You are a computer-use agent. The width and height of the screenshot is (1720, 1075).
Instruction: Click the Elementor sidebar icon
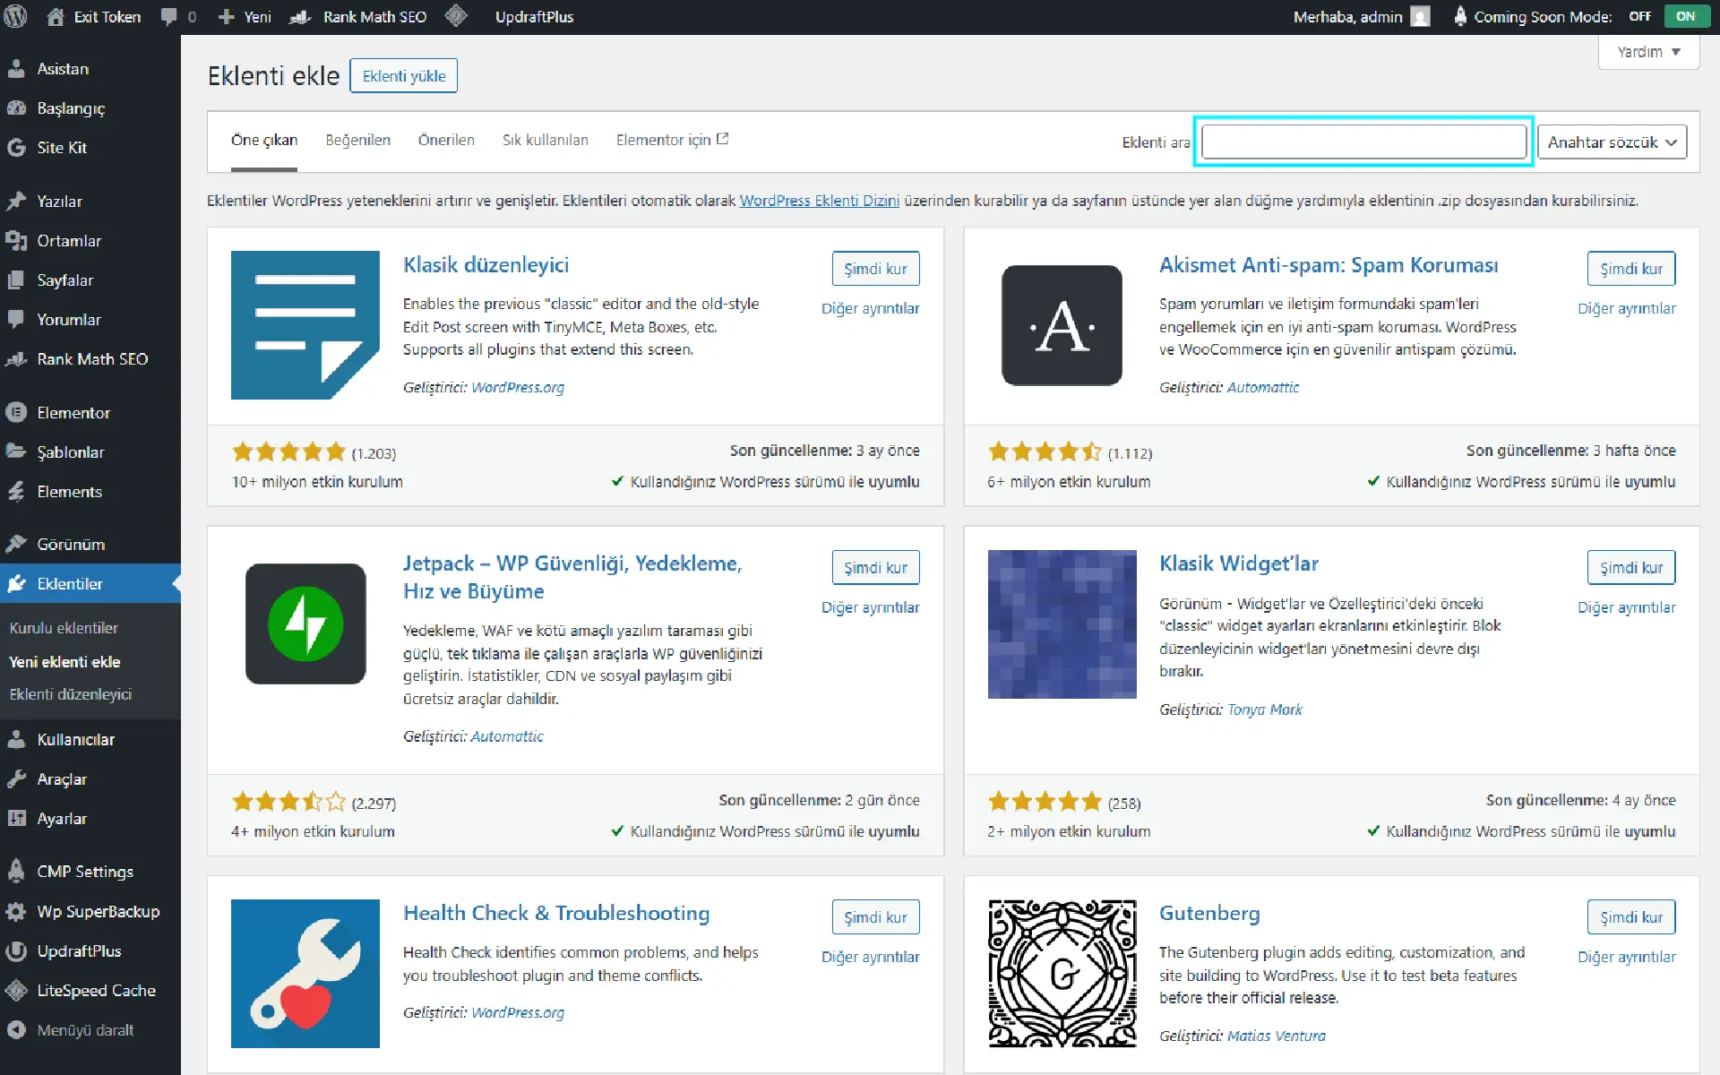pos(16,412)
